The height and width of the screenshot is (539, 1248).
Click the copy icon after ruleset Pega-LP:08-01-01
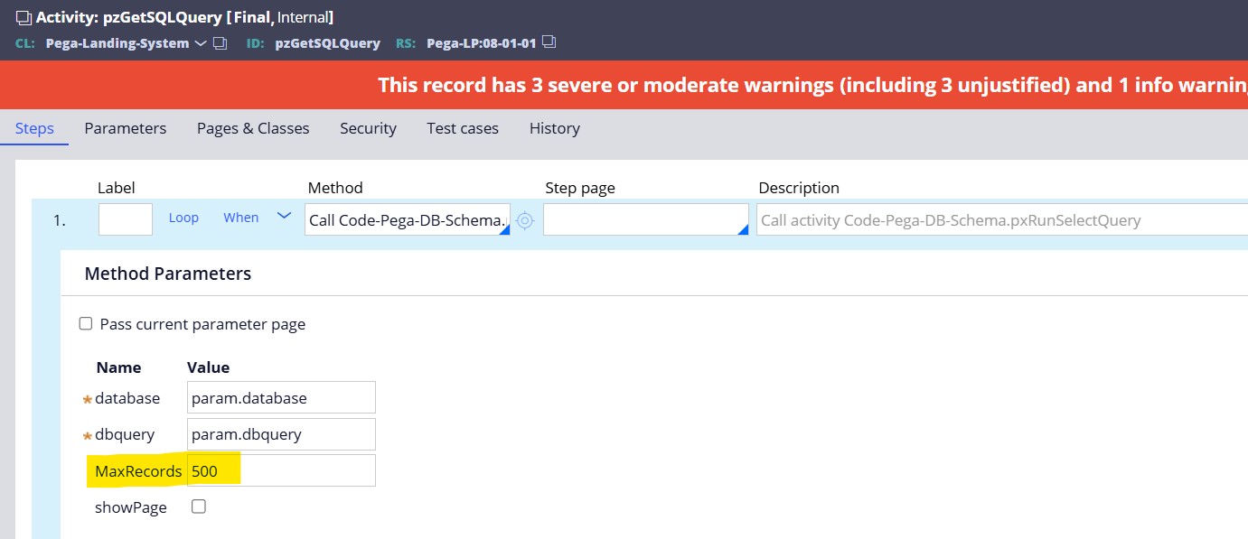coord(549,42)
